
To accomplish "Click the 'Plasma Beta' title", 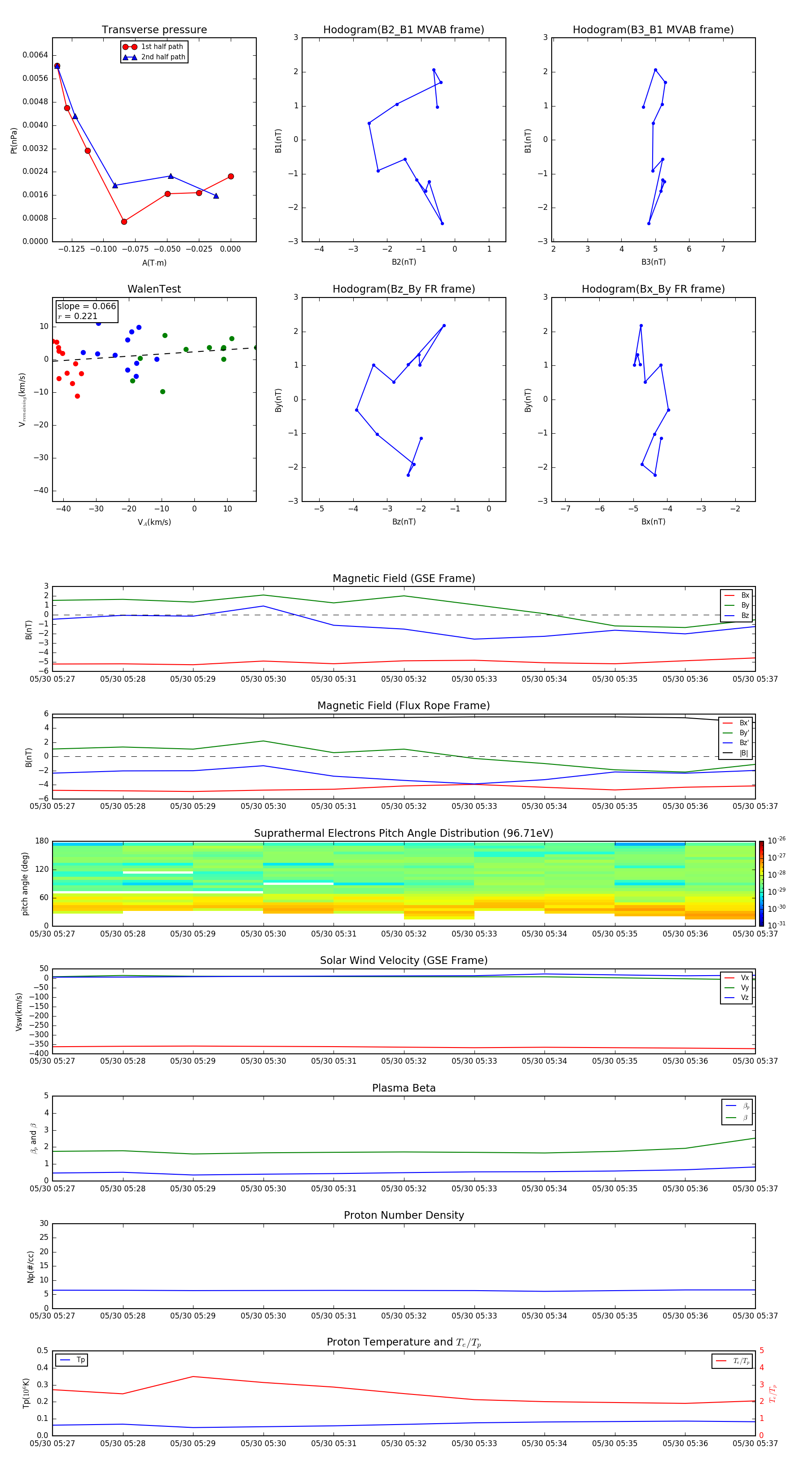I will 404,1088.
